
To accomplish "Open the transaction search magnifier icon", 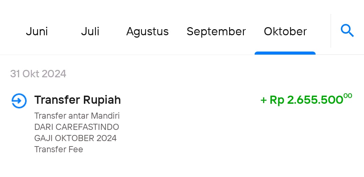I will [347, 31].
